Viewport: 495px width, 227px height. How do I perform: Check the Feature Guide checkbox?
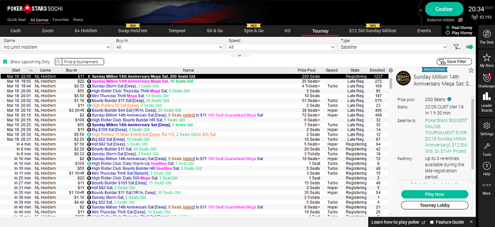click(x=432, y=222)
